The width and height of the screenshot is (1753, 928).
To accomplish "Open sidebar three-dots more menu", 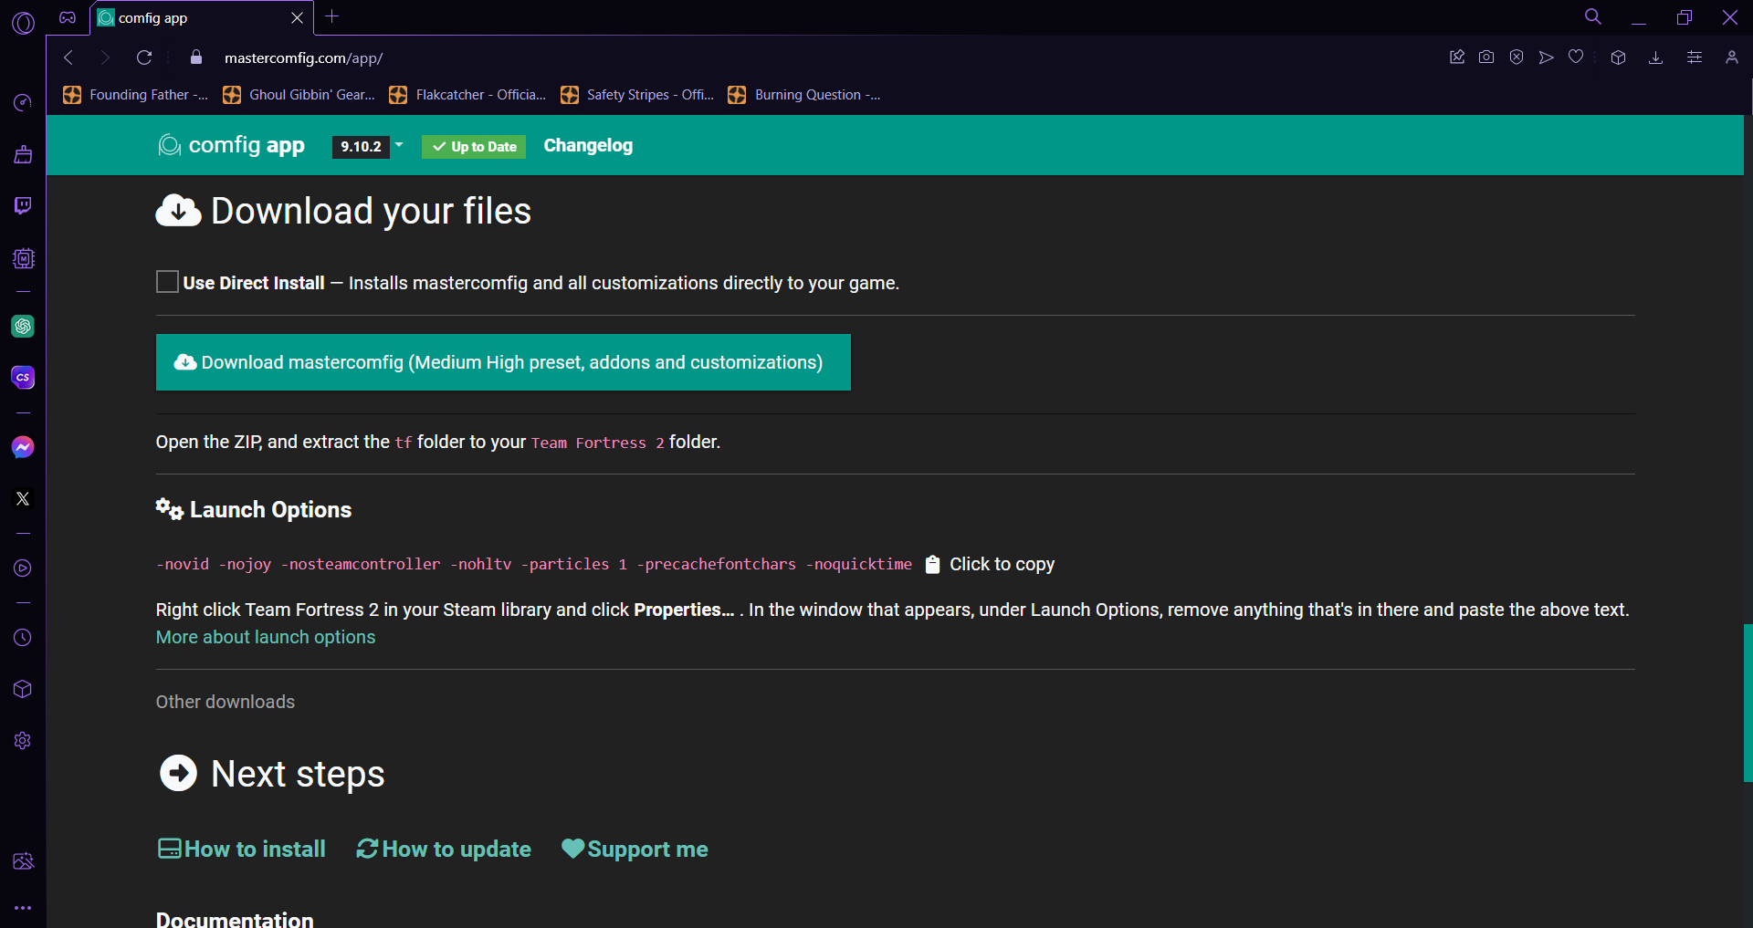I will tap(23, 908).
